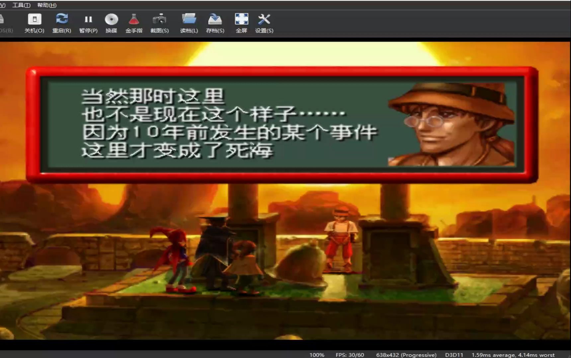Viewport: 571px width, 358px height.
Task: Open the 读档(L) load-state folder icon
Action: tap(189, 19)
